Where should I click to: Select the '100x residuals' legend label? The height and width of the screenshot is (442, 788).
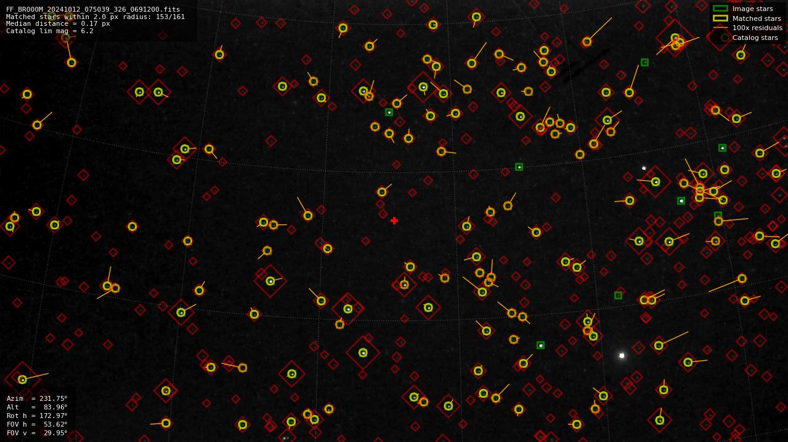tap(757, 28)
